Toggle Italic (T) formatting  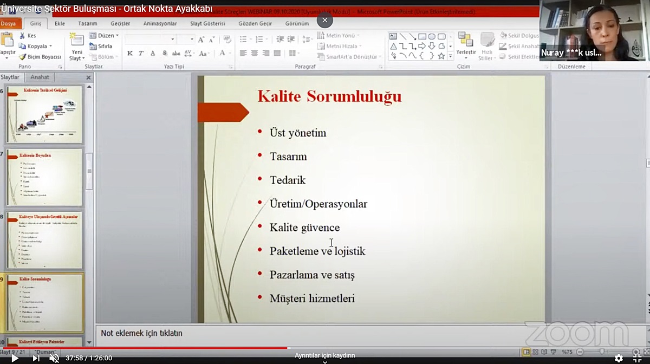point(141,53)
